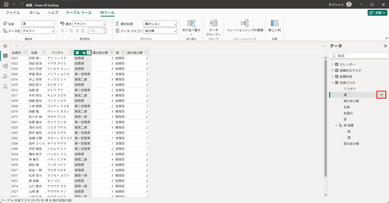Click the percent format icon

(x=71, y=31)
